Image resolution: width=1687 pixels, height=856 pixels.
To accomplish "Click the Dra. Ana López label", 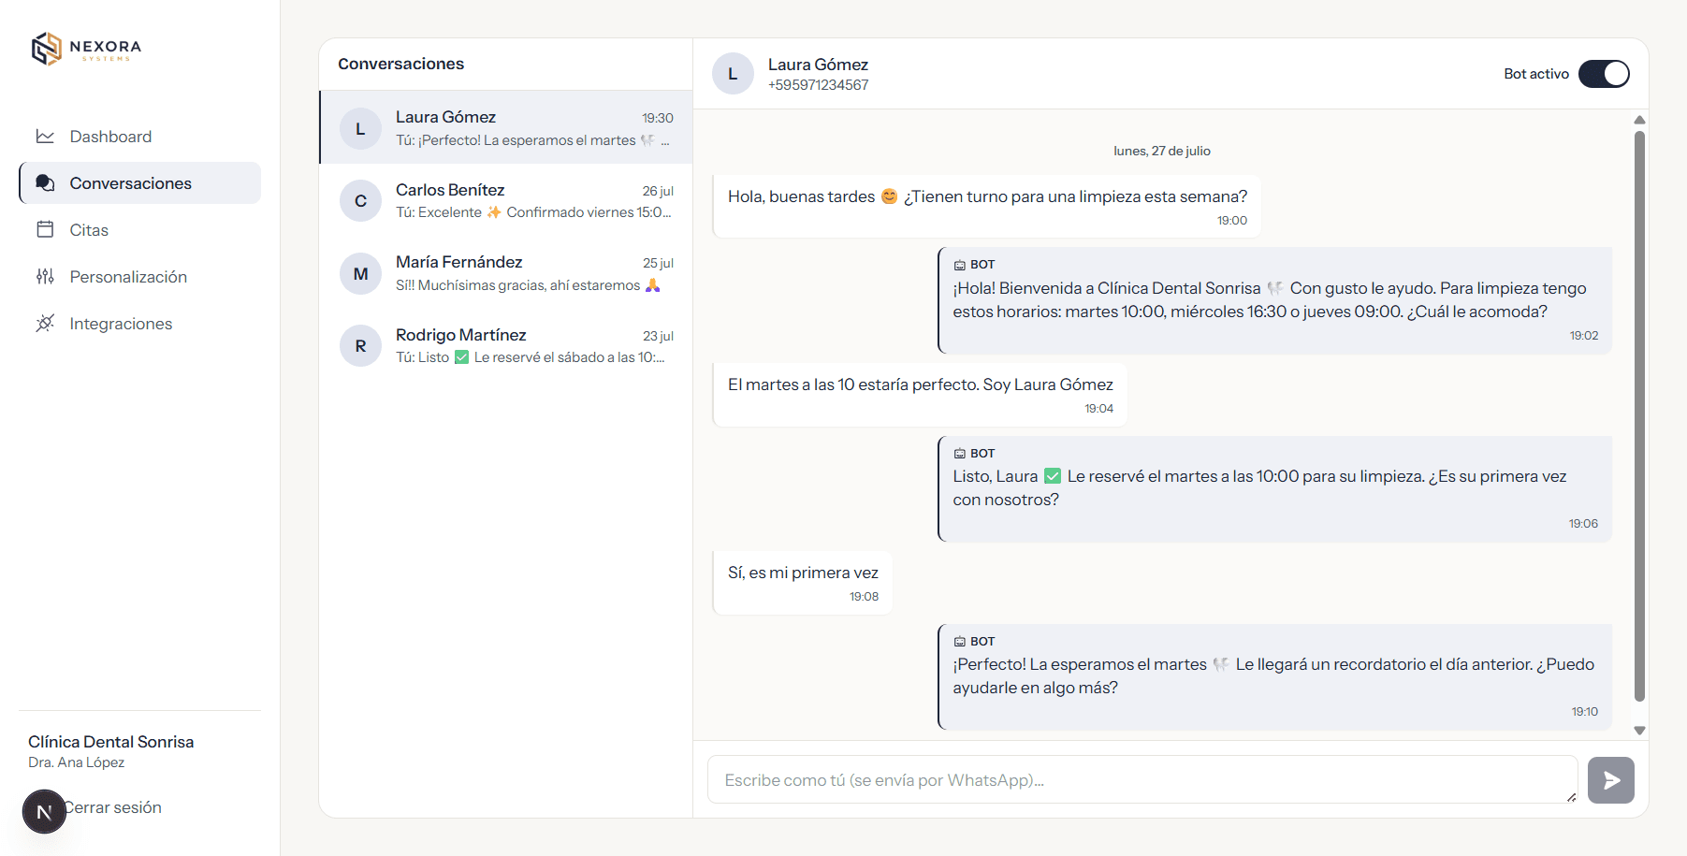I will 76,762.
